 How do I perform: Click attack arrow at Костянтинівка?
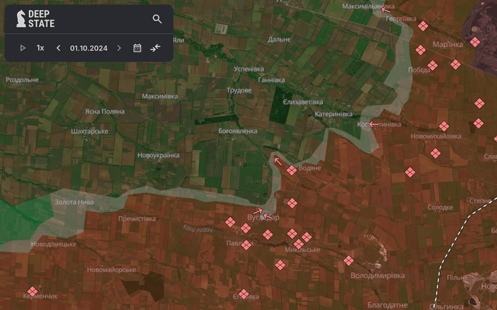coord(373,124)
